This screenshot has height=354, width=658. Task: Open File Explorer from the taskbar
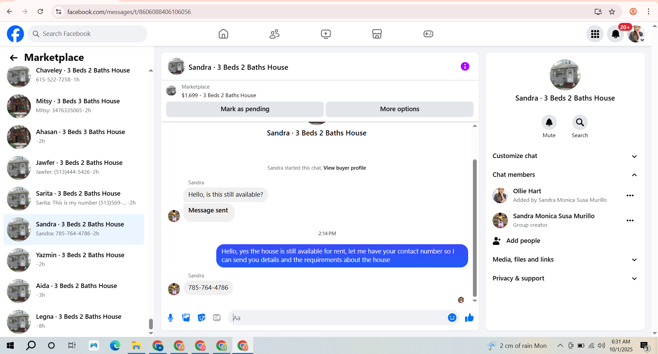tap(136, 345)
